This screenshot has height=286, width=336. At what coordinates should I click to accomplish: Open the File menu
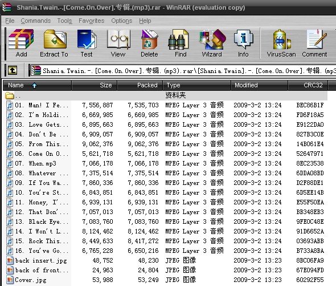pos(10,21)
